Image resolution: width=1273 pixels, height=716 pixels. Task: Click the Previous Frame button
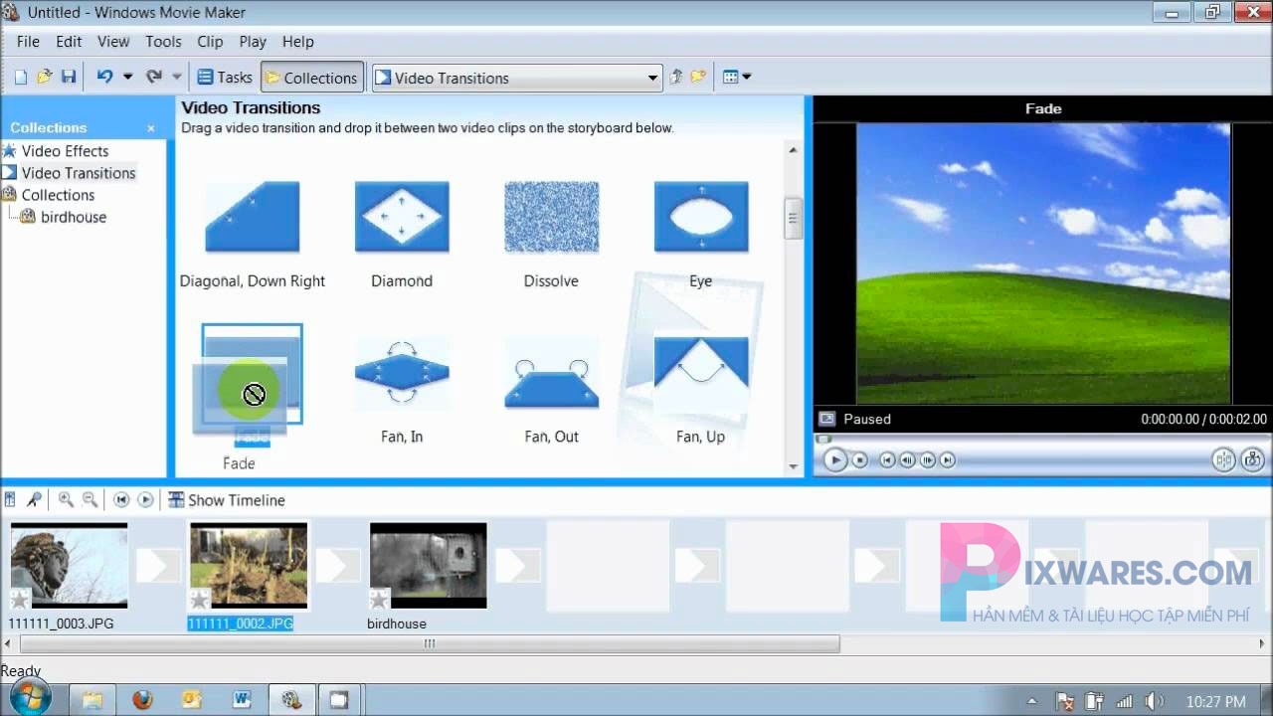908,459
